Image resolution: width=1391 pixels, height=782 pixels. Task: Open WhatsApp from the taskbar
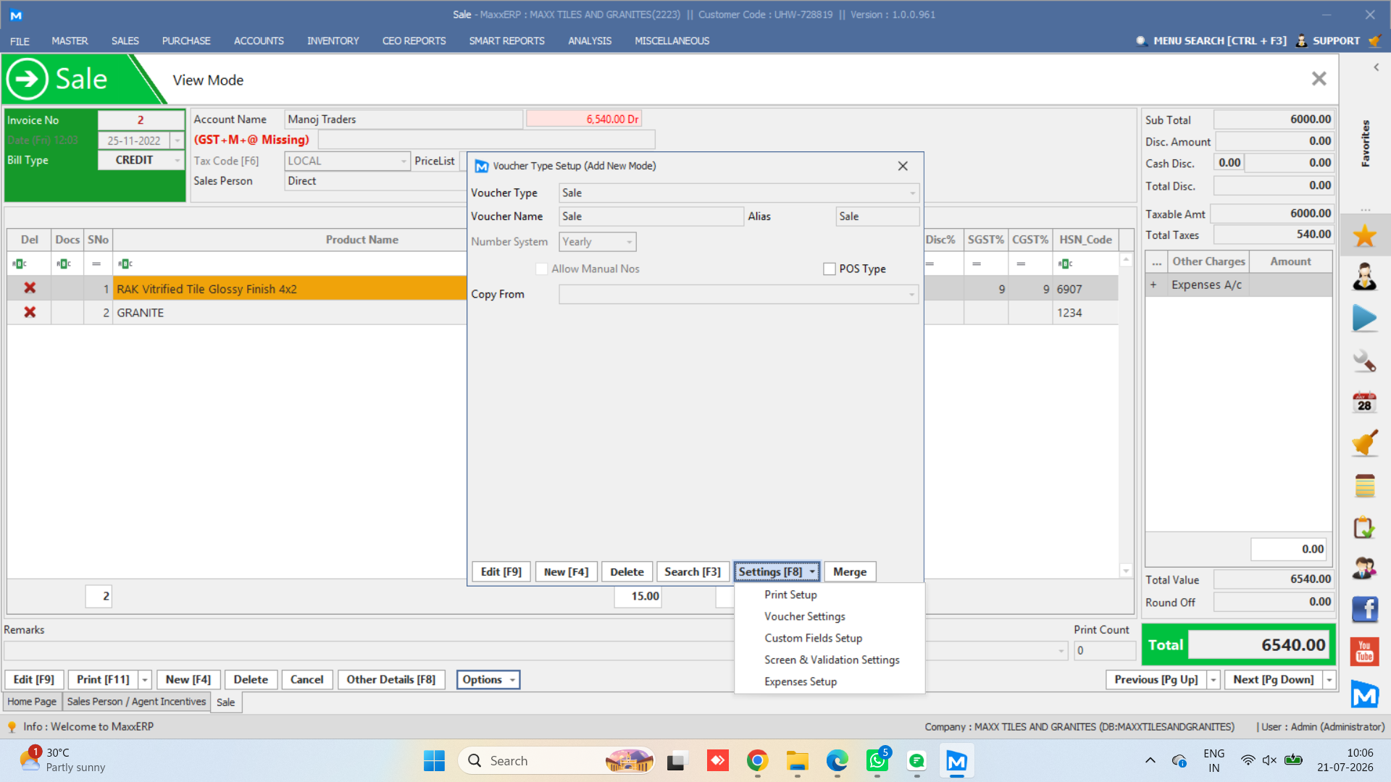pos(877,760)
